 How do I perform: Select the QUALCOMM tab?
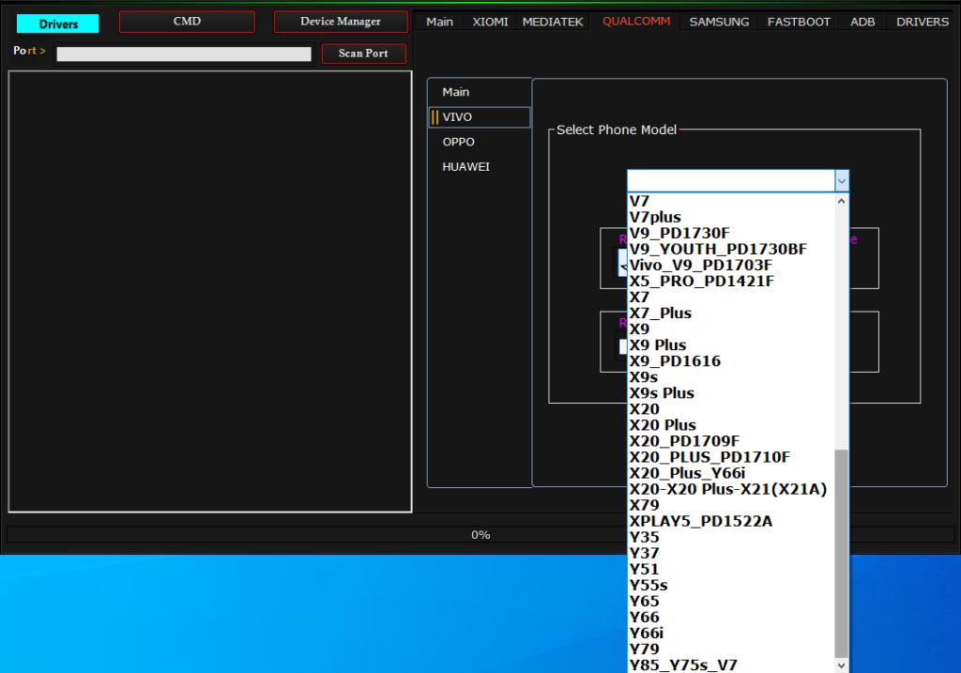(636, 22)
